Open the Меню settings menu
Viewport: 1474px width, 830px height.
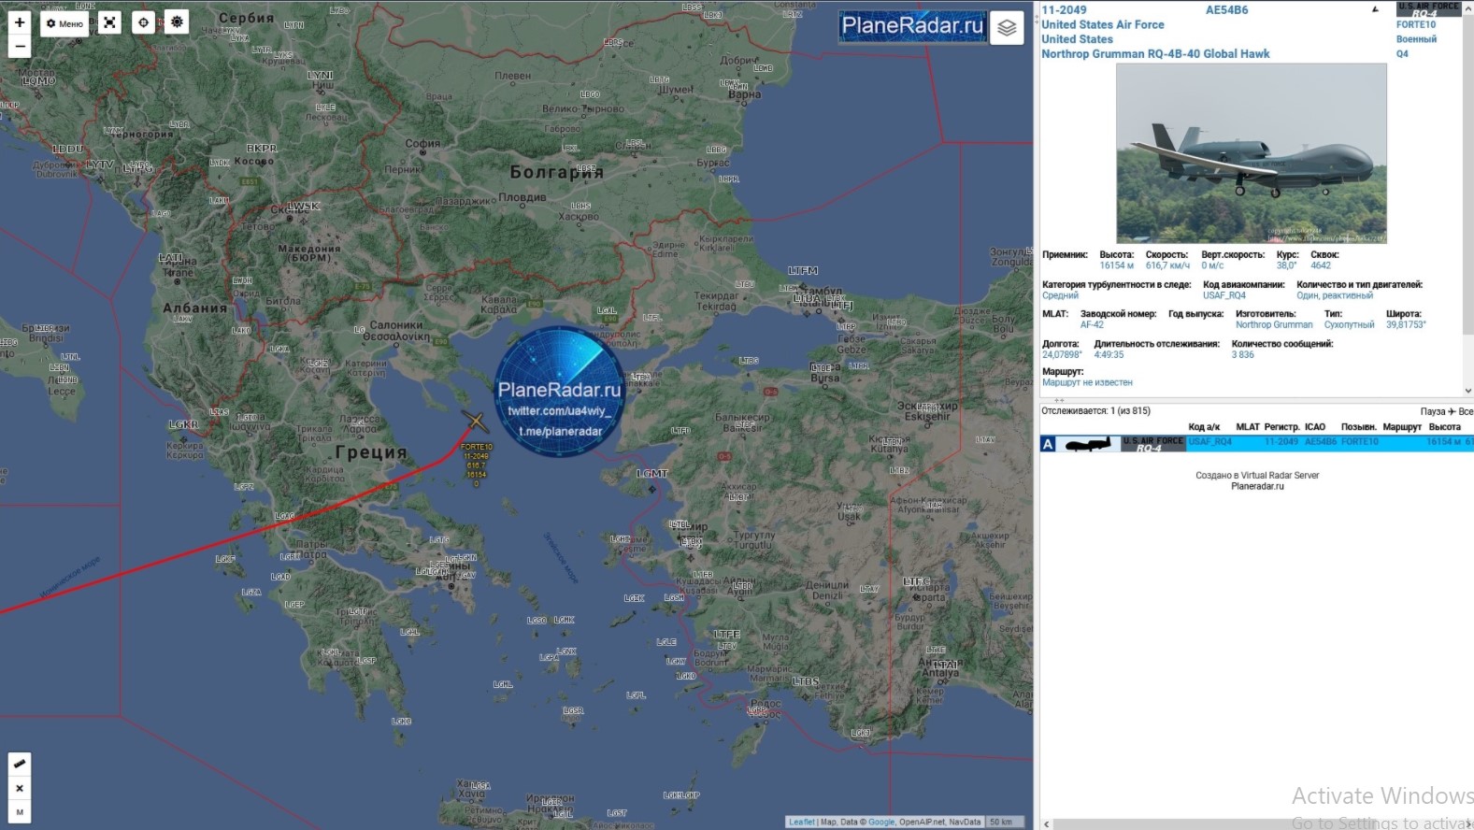click(64, 23)
